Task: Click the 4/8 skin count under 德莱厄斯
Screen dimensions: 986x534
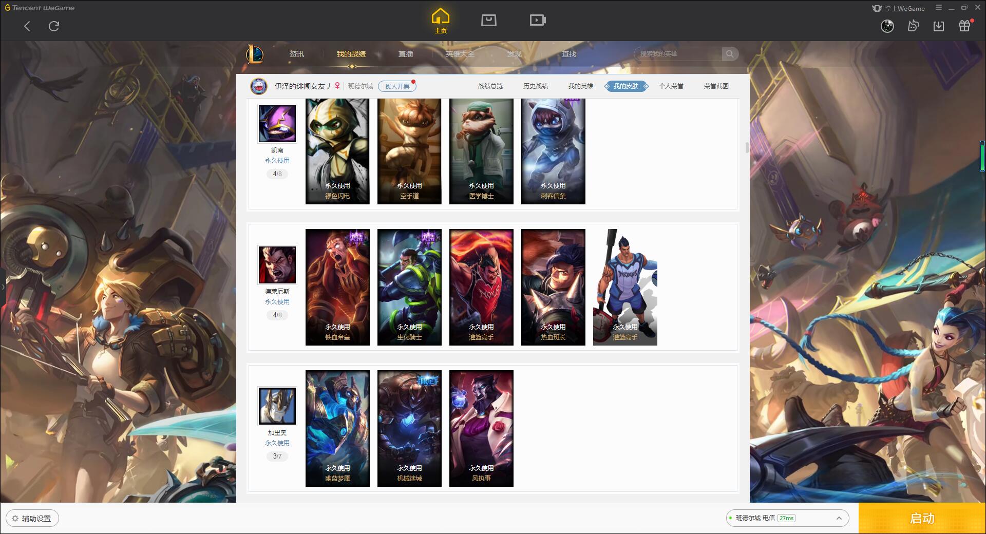Action: 277,315
